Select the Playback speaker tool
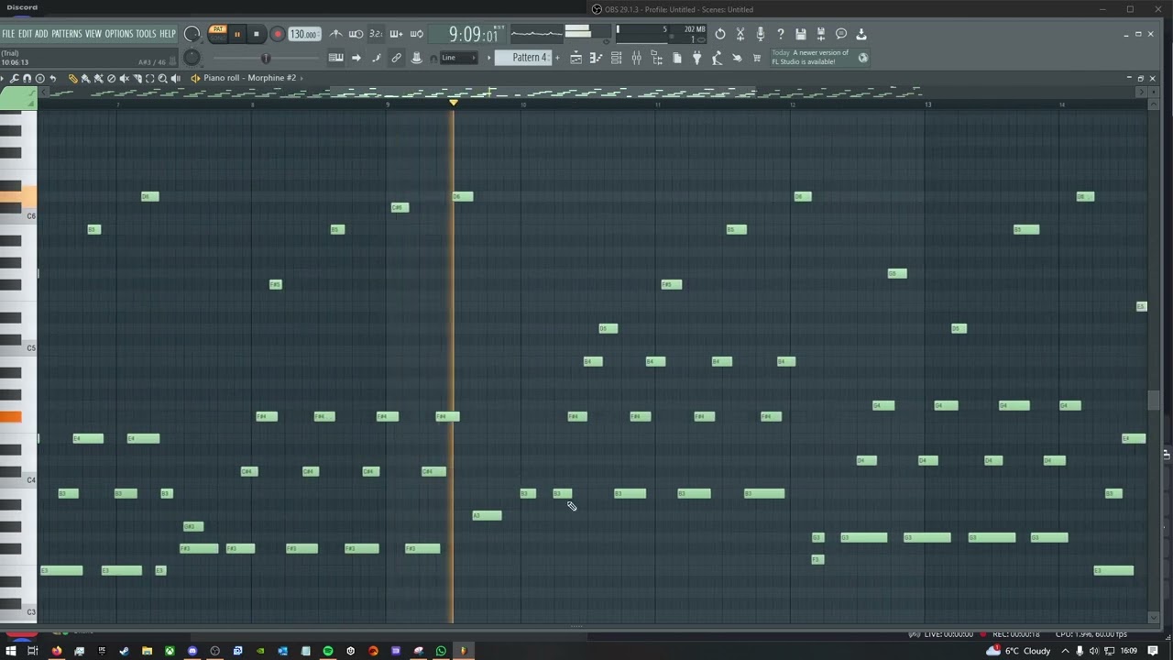Image resolution: width=1173 pixels, height=660 pixels. pos(176,79)
